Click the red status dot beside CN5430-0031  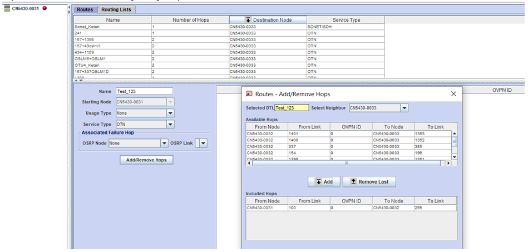[45, 8]
